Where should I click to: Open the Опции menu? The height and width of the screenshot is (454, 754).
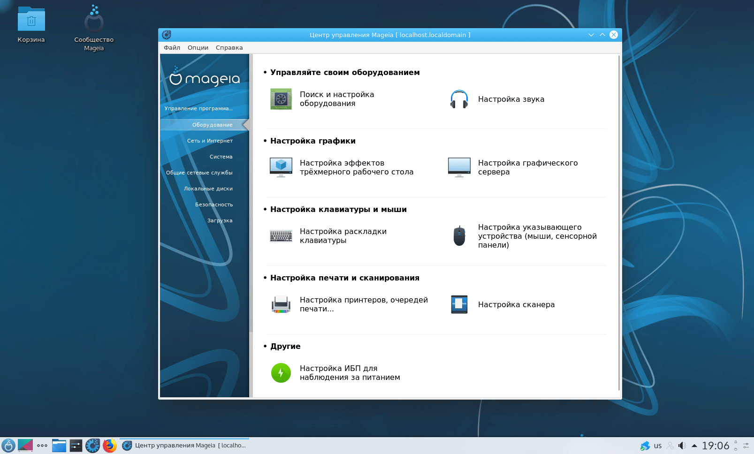[198, 48]
